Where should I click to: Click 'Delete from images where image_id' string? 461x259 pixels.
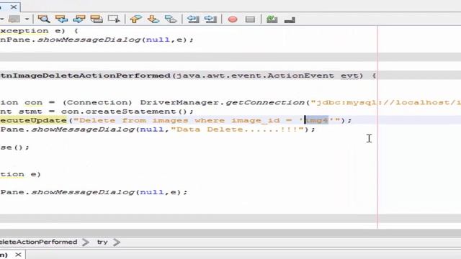179,120
